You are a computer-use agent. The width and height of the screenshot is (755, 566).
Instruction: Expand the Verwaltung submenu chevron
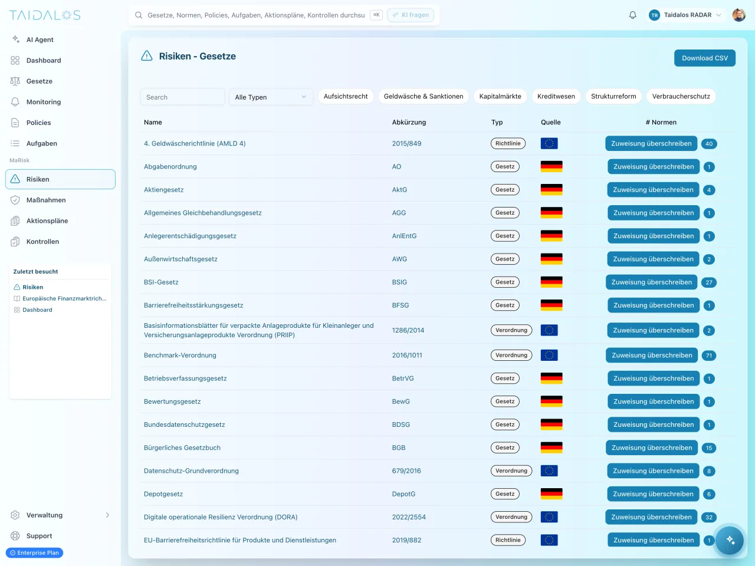click(x=107, y=515)
